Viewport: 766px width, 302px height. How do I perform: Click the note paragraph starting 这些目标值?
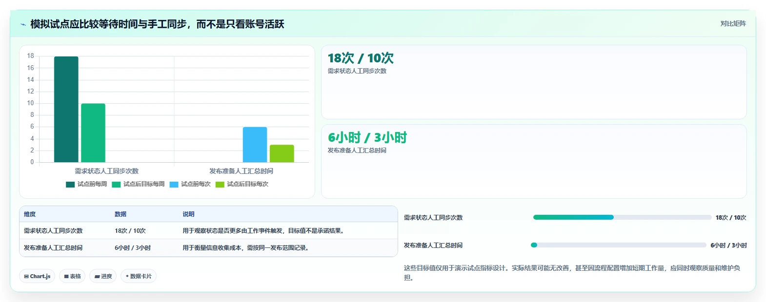pos(572,273)
